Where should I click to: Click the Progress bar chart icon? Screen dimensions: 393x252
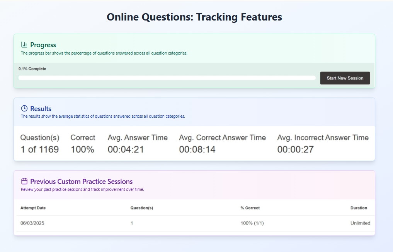click(x=24, y=45)
